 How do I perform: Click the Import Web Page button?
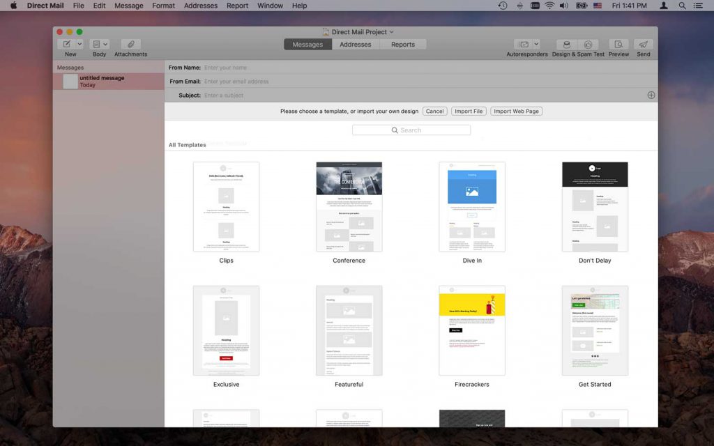click(x=516, y=111)
